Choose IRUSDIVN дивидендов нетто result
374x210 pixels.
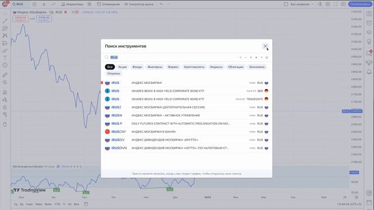coord(186,148)
